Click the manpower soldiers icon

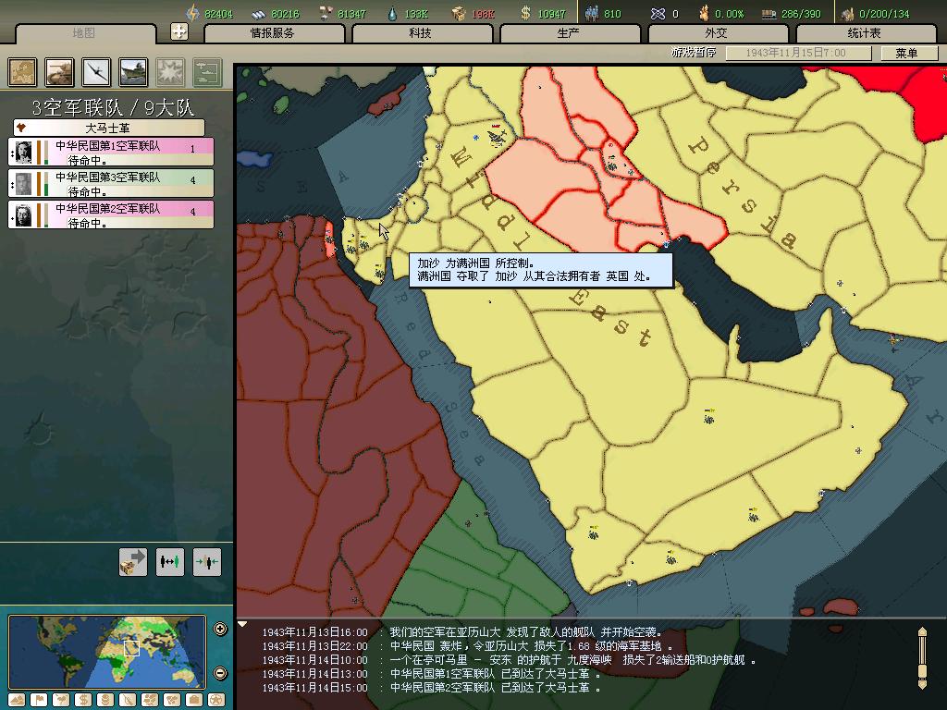(x=592, y=13)
